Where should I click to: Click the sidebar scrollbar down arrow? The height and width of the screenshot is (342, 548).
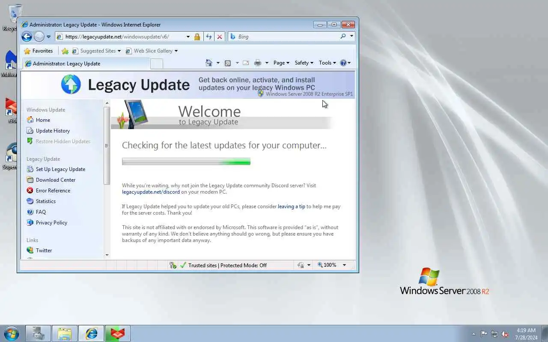coord(107,255)
